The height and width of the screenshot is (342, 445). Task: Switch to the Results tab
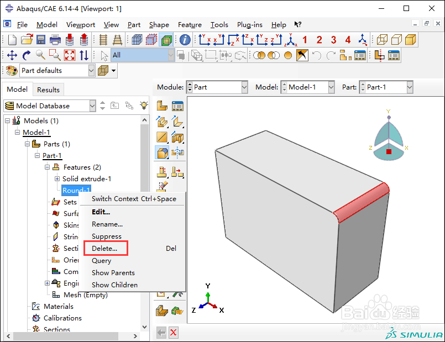[x=48, y=90]
